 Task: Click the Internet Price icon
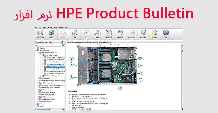click(120, 33)
